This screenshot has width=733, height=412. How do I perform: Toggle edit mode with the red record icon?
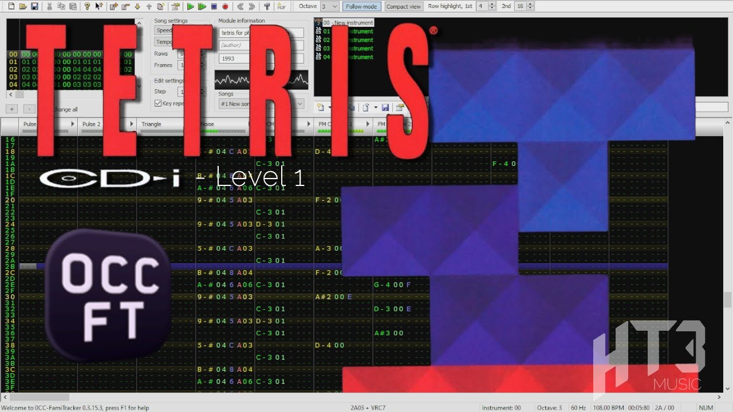(x=225, y=6)
